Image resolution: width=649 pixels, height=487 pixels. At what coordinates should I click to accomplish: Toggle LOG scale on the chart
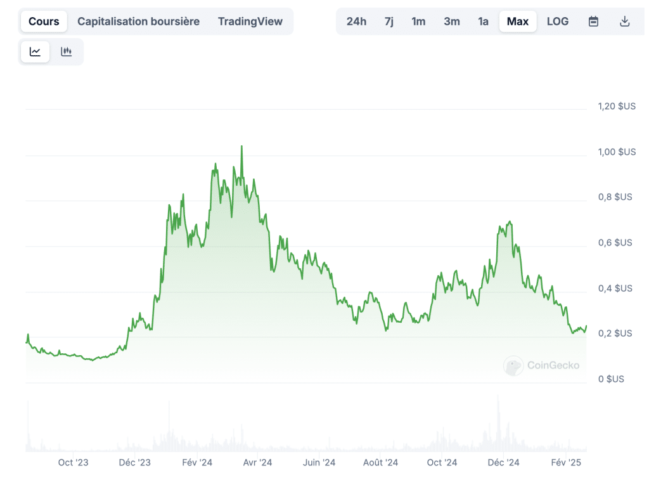557,22
